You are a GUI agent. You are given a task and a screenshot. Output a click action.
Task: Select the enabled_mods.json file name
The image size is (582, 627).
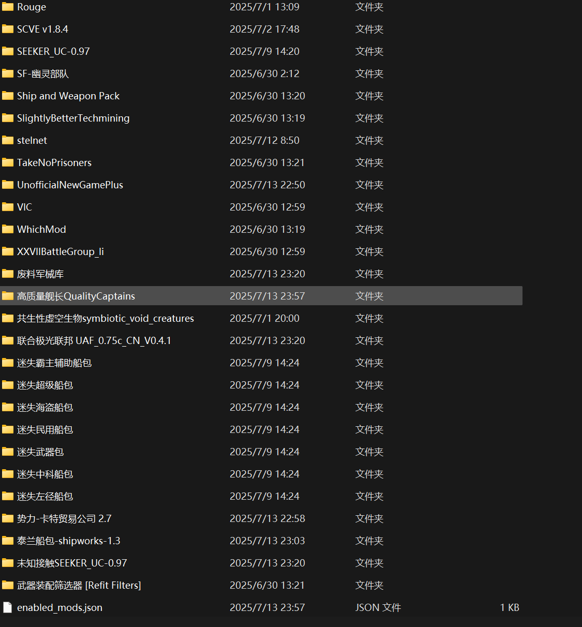point(59,607)
